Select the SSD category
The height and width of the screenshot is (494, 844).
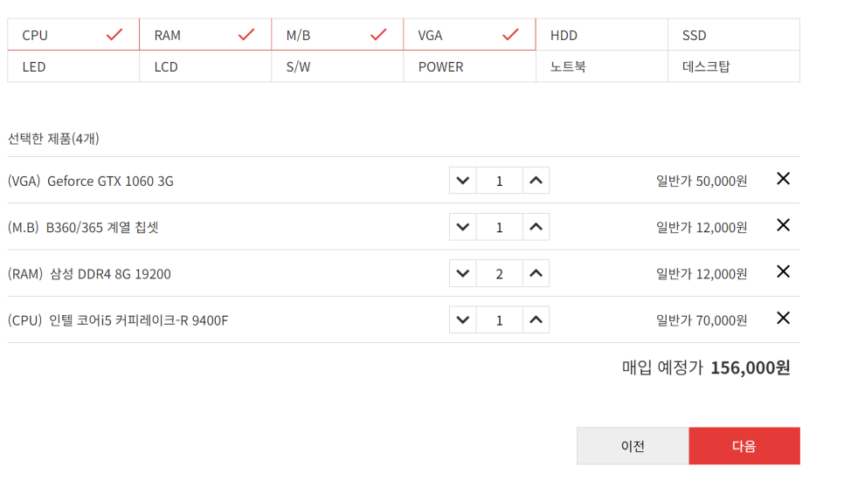click(x=734, y=35)
